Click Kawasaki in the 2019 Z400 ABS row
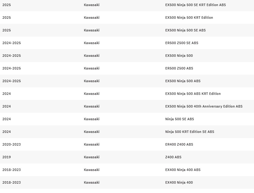The height and width of the screenshot is (193, 254). click(92, 157)
